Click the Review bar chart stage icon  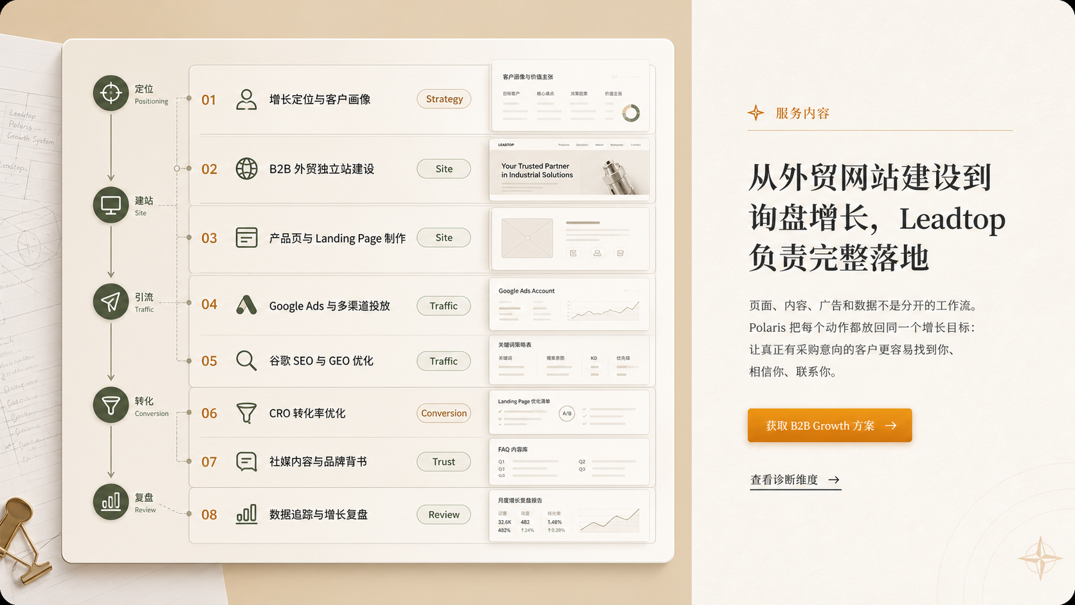tap(111, 501)
